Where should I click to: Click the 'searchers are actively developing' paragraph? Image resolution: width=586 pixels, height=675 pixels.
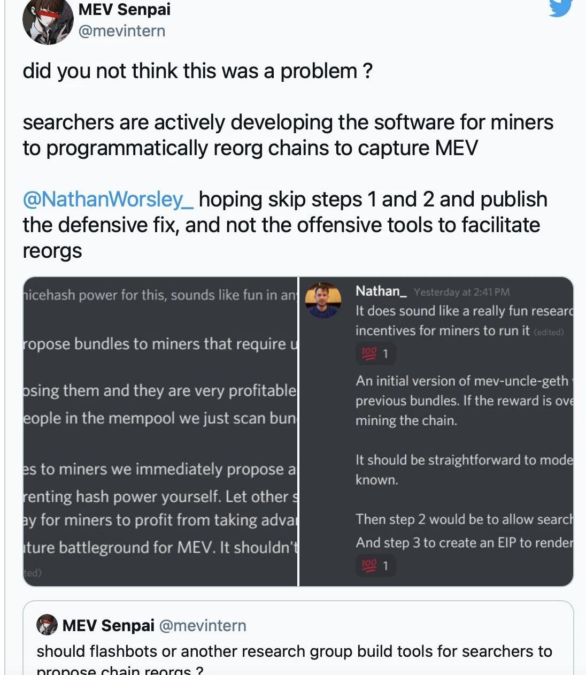(288, 135)
